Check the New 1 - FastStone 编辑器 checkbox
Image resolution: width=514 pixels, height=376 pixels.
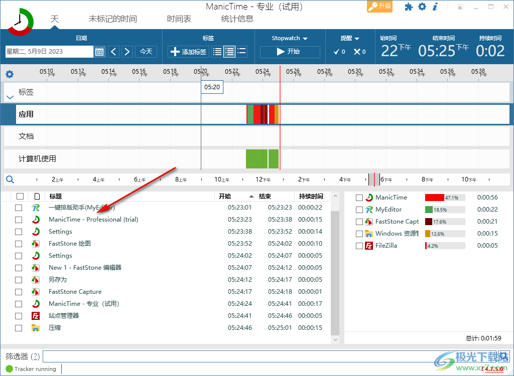point(19,268)
